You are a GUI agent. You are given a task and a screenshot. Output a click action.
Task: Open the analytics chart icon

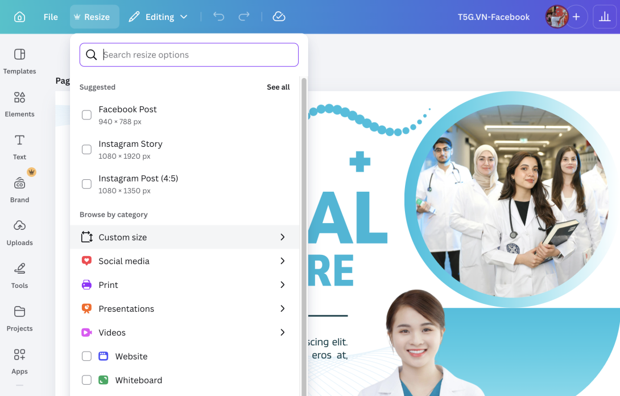[x=605, y=17]
